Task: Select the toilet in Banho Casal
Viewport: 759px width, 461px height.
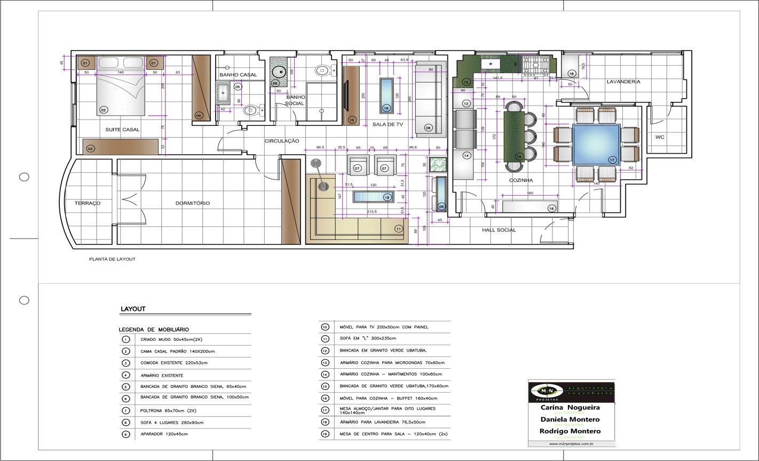Action: point(251,111)
